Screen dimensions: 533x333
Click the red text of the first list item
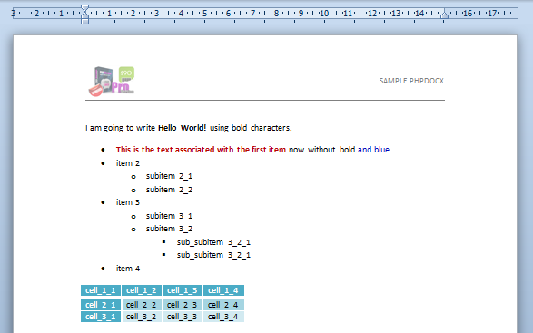(x=201, y=150)
